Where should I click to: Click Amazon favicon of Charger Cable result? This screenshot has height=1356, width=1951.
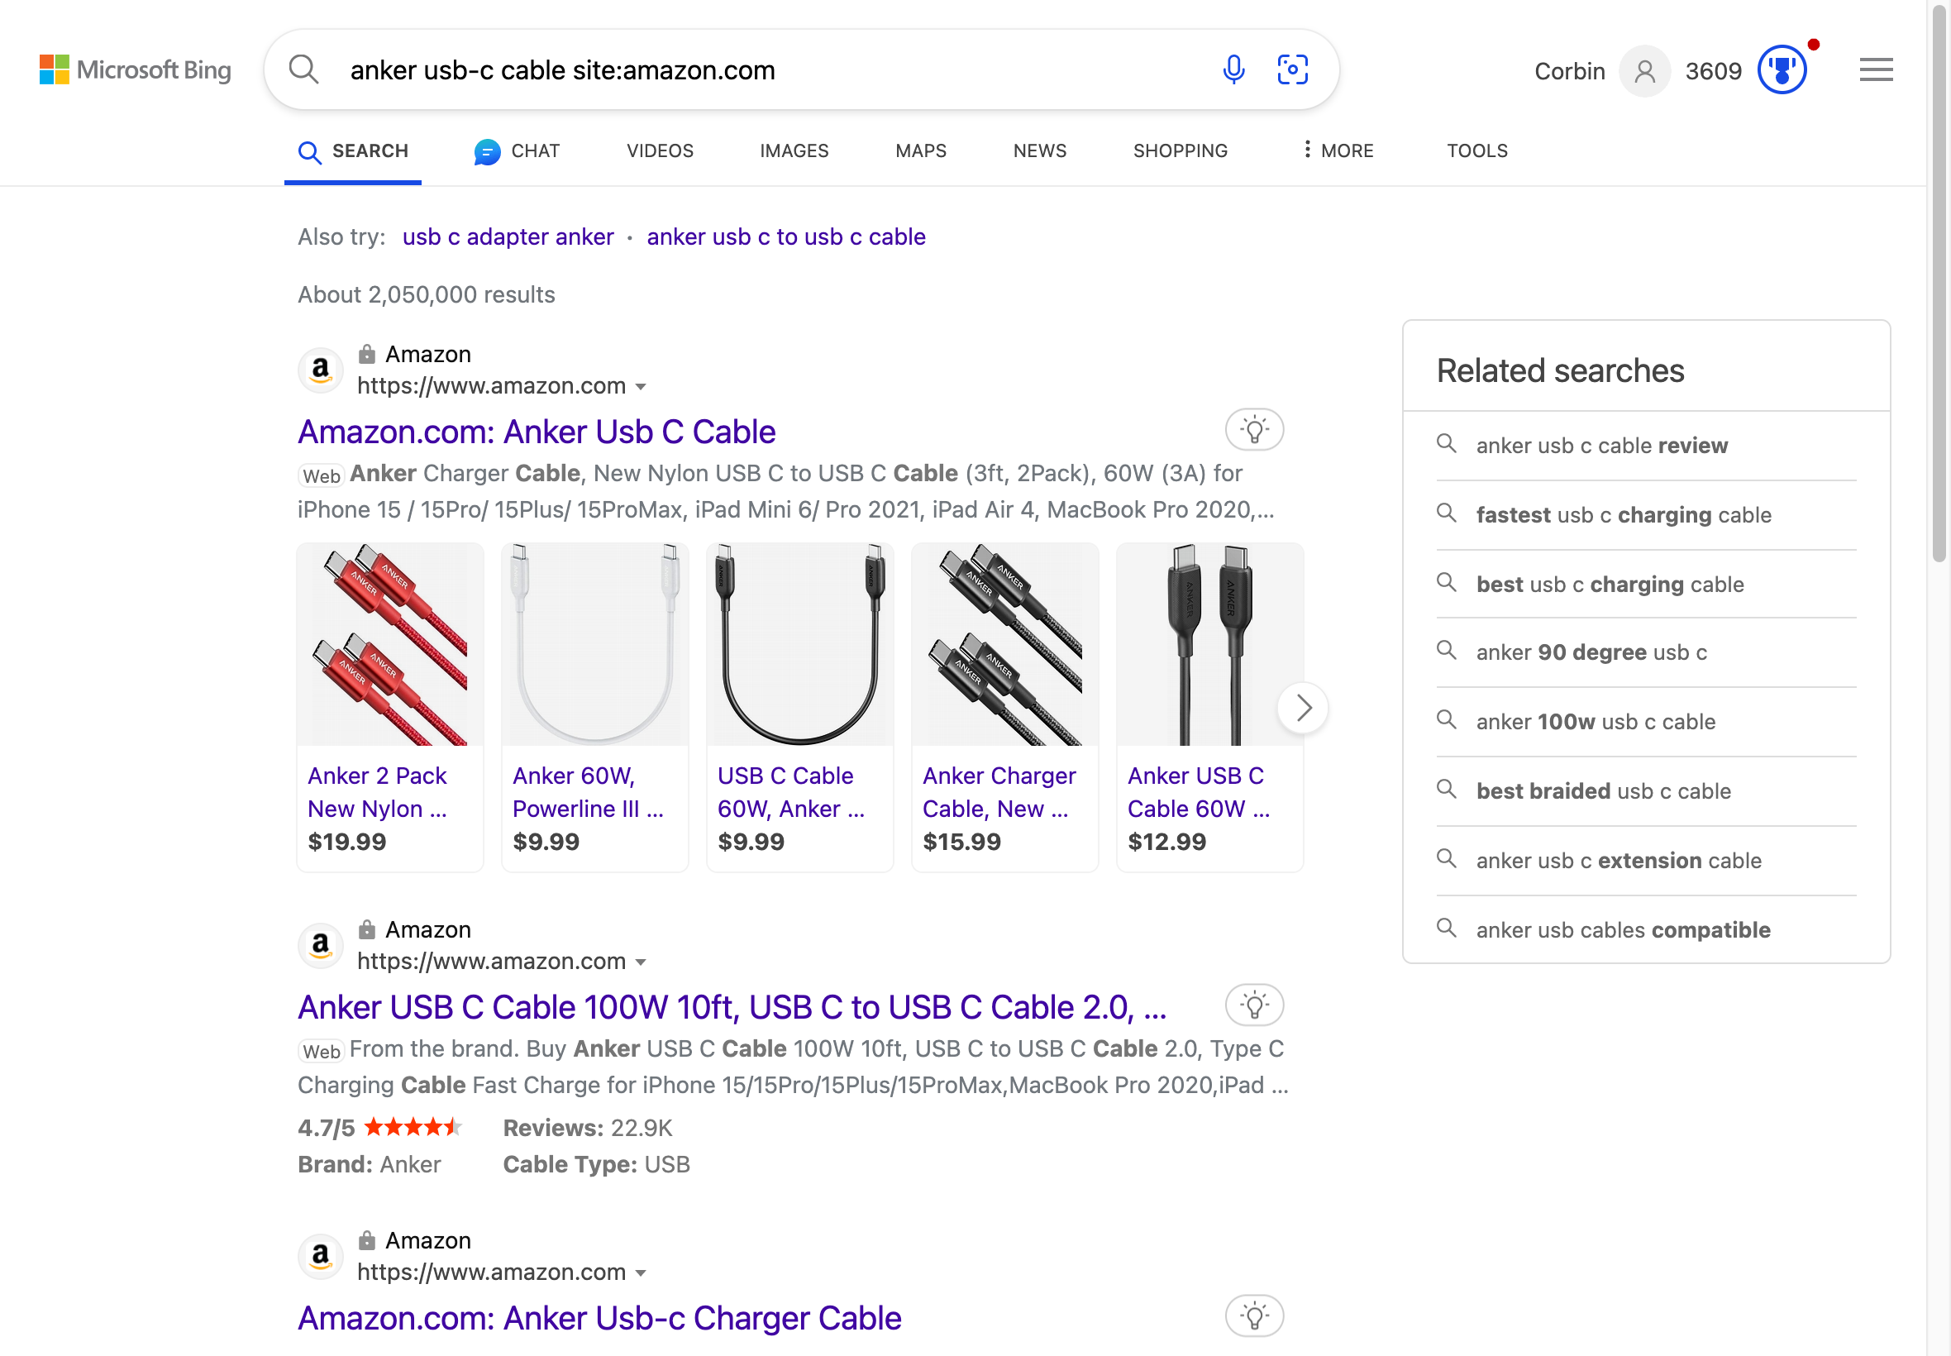(320, 1256)
